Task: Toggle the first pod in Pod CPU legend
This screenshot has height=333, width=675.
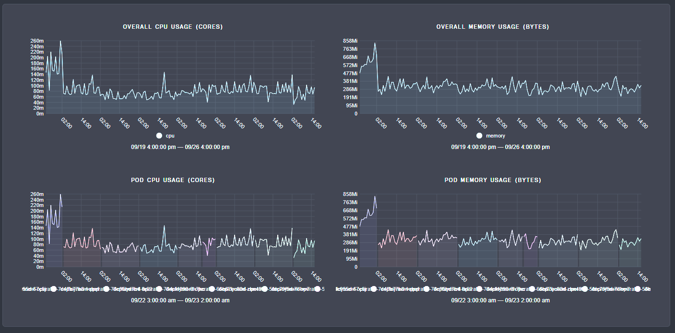Action: (x=54, y=289)
